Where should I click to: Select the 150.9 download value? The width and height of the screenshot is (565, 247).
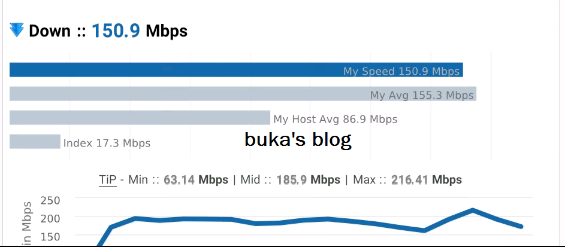point(116,31)
